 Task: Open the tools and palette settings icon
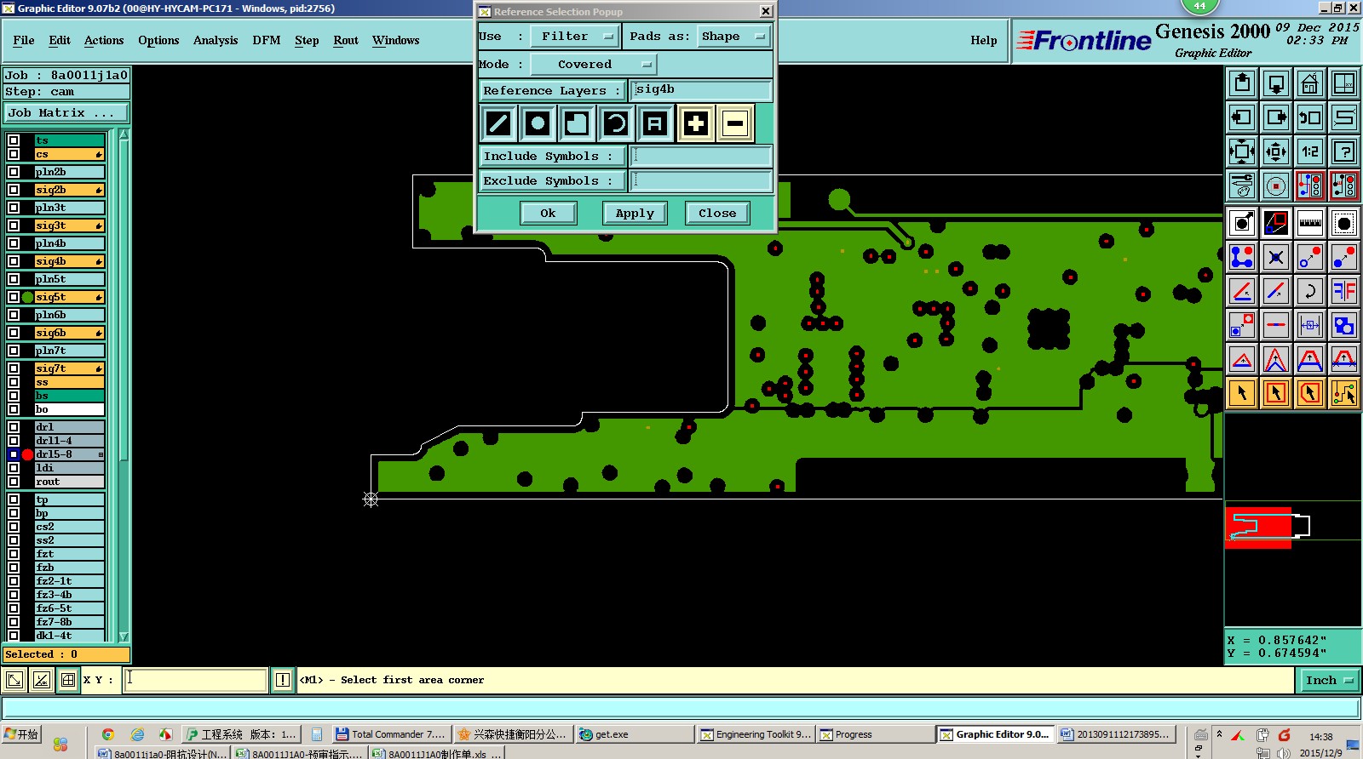tap(1242, 185)
